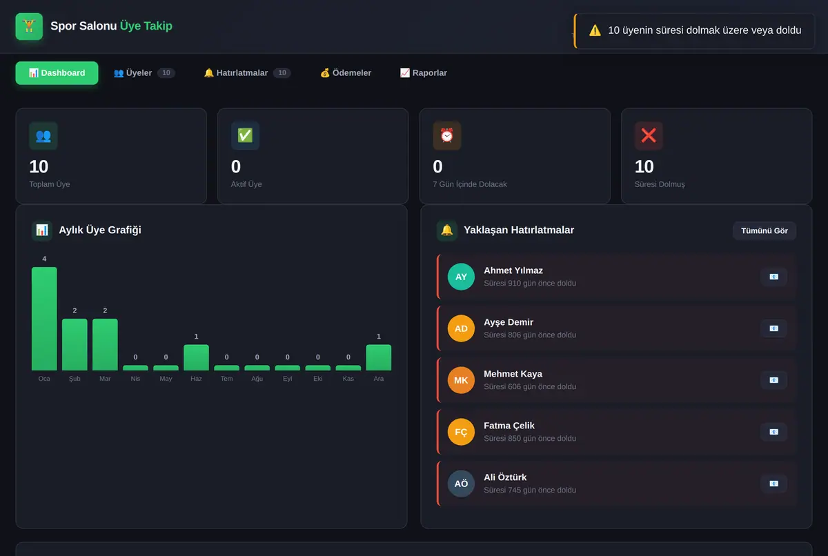Click the alert text about 10 üyenin süresi
The image size is (828, 556).
704,30
